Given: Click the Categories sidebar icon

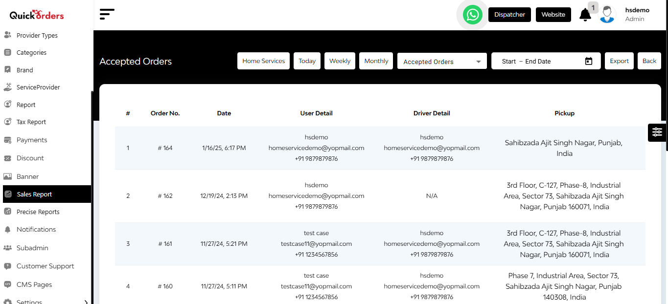Looking at the screenshot, I should 7,52.
